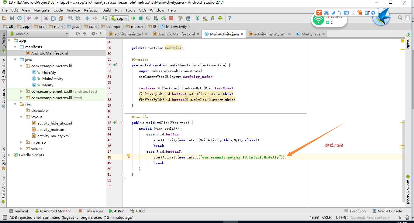Toggle the Android Model tool window
This screenshot has width=414, height=223.
click(408, 189)
